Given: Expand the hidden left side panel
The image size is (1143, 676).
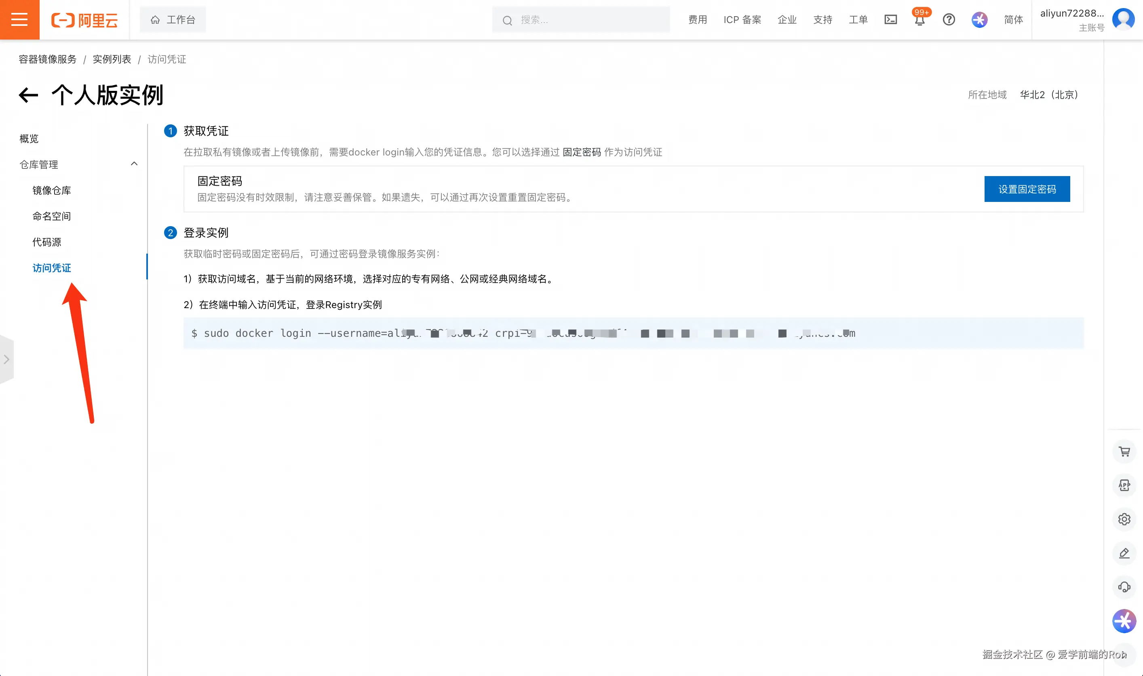Looking at the screenshot, I should (6, 359).
